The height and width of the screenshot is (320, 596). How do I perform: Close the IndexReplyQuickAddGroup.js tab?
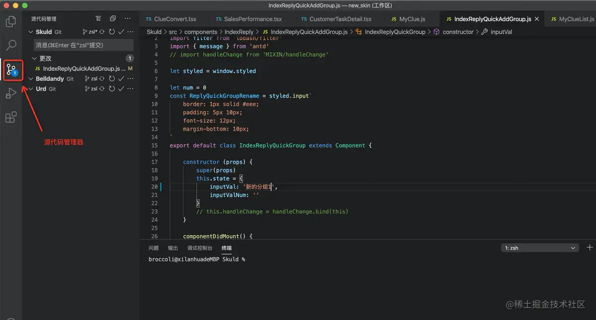[x=537, y=19]
